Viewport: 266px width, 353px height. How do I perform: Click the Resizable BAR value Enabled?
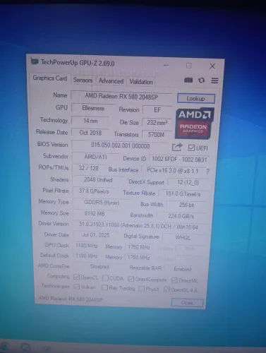(183, 269)
